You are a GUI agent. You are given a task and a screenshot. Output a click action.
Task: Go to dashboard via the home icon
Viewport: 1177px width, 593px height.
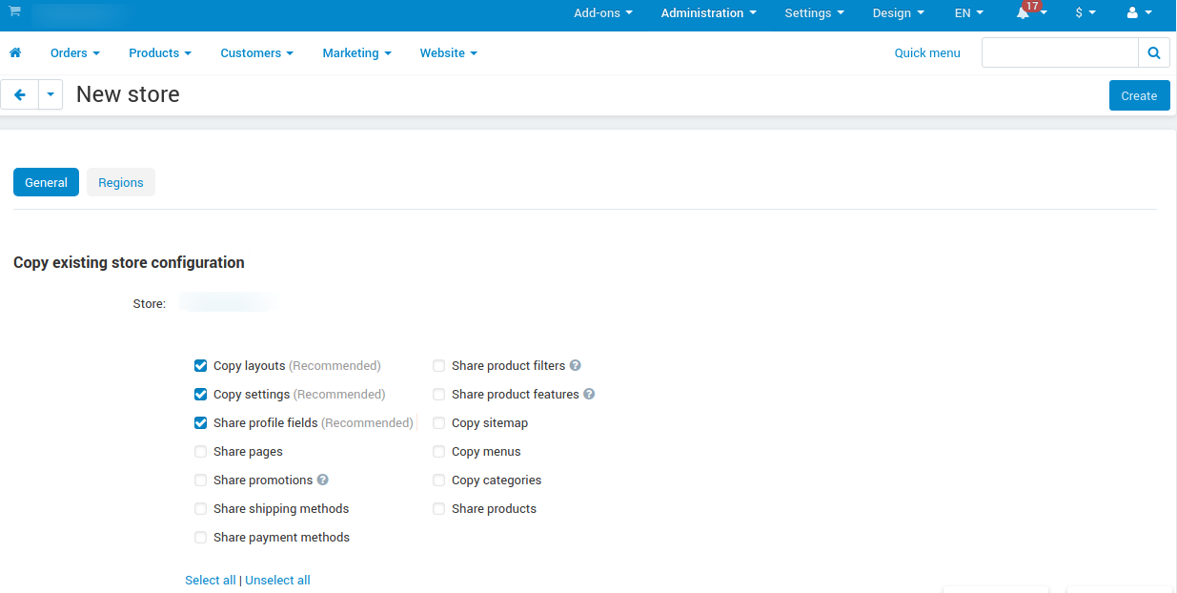click(x=15, y=52)
